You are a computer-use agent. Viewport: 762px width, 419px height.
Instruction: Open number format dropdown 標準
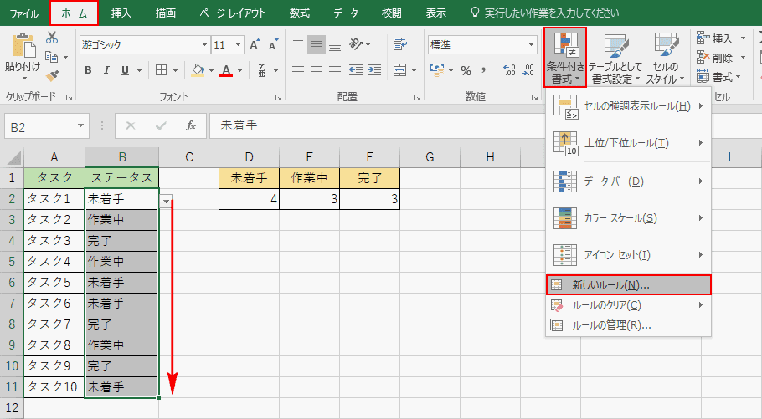531,44
